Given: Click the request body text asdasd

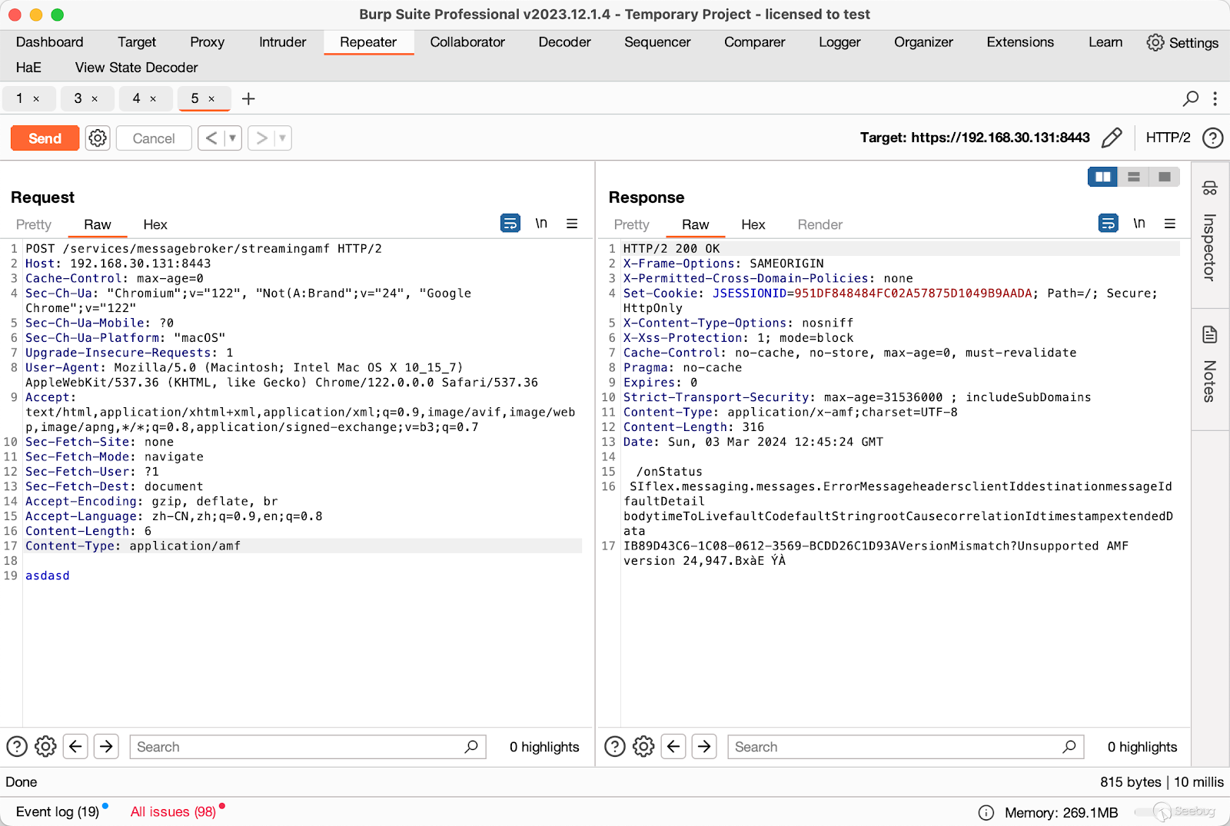Looking at the screenshot, I should 48,576.
